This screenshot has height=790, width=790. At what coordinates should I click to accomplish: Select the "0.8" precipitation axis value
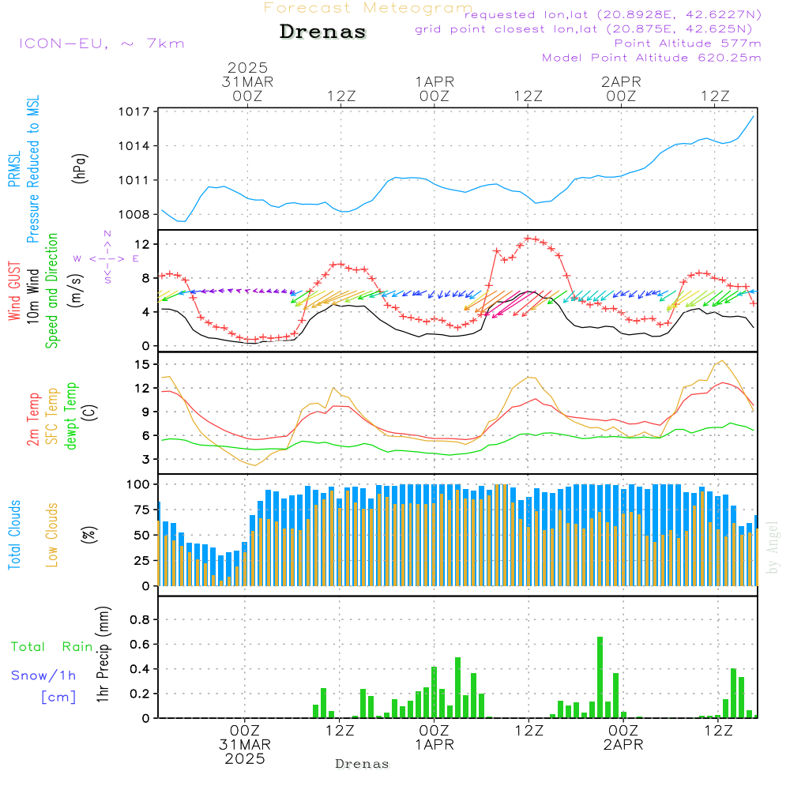[140, 620]
